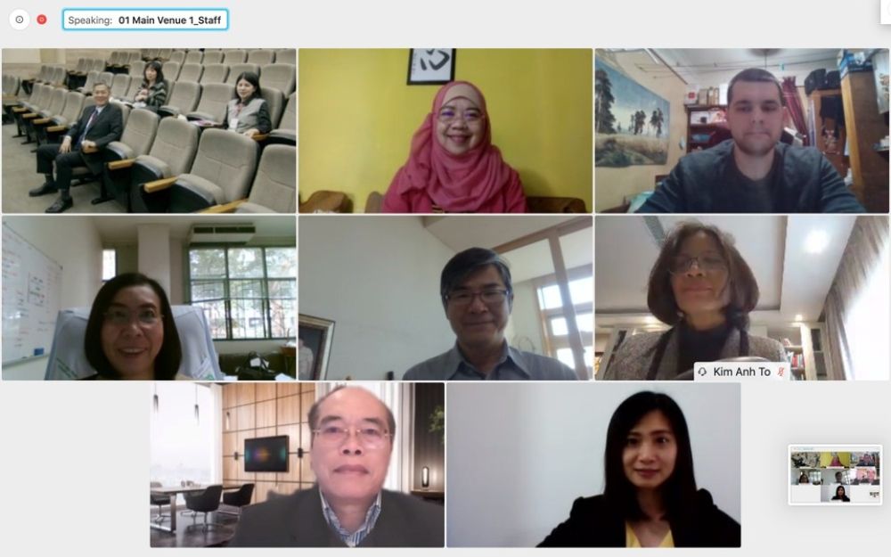
Task: Open the meeting info circle icon
Action: point(20,20)
